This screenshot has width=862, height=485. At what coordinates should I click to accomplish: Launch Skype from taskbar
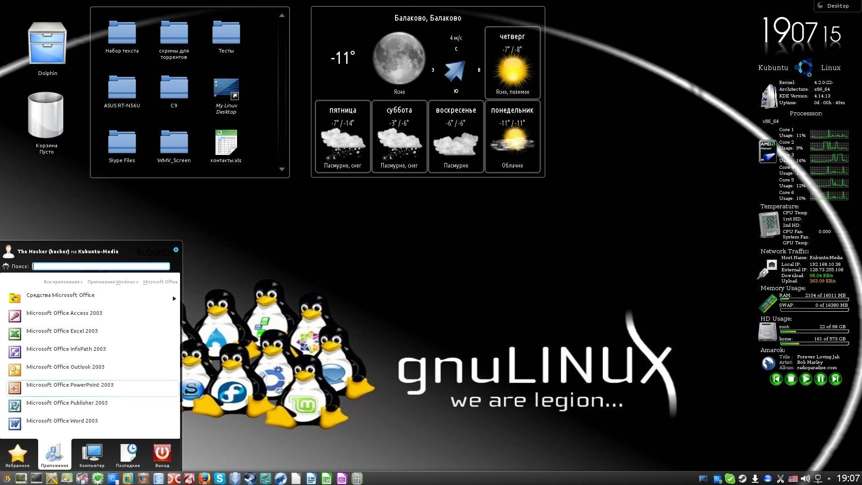tap(220, 479)
